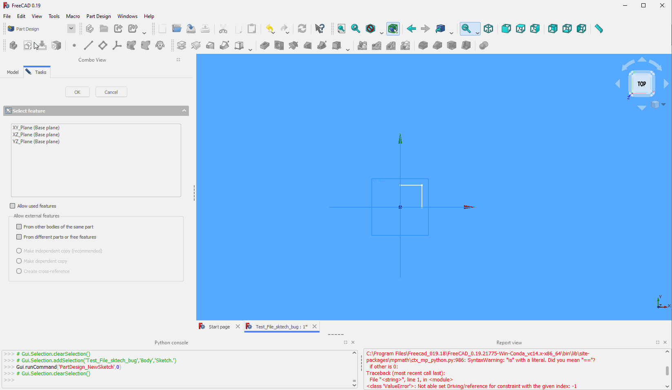Select the Measure distance ruler tool

pyautogui.click(x=599, y=29)
